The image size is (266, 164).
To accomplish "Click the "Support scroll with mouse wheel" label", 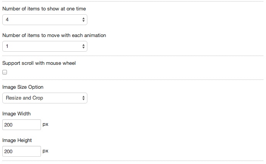I will coord(39,63).
